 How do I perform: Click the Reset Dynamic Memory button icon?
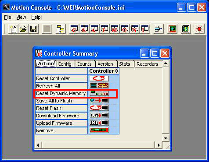coord(99,93)
